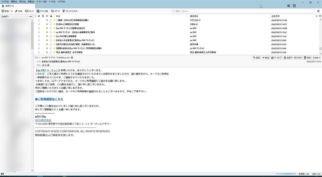Open the 編集 (Edit) menu
The image size is (322, 177).
tap(14, 2)
